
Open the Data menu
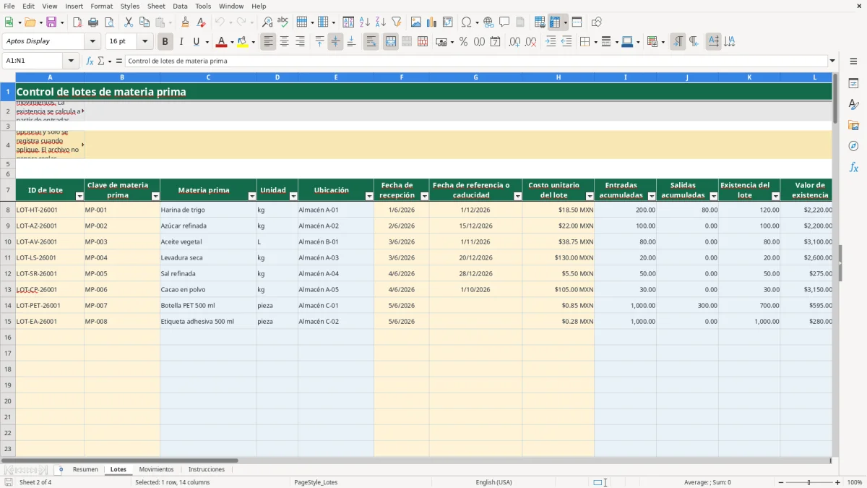pyautogui.click(x=180, y=6)
